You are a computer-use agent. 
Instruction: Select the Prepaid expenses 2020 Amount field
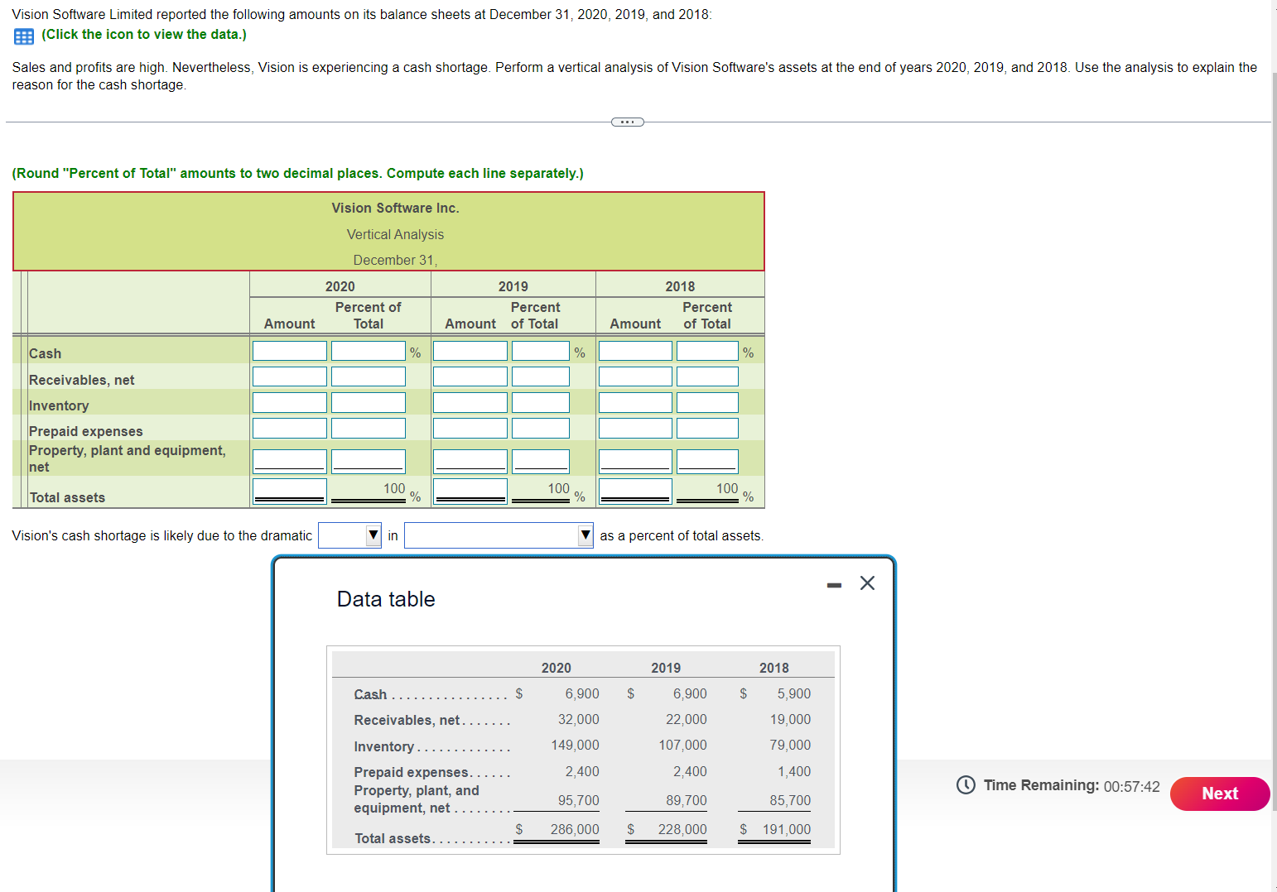coord(290,428)
